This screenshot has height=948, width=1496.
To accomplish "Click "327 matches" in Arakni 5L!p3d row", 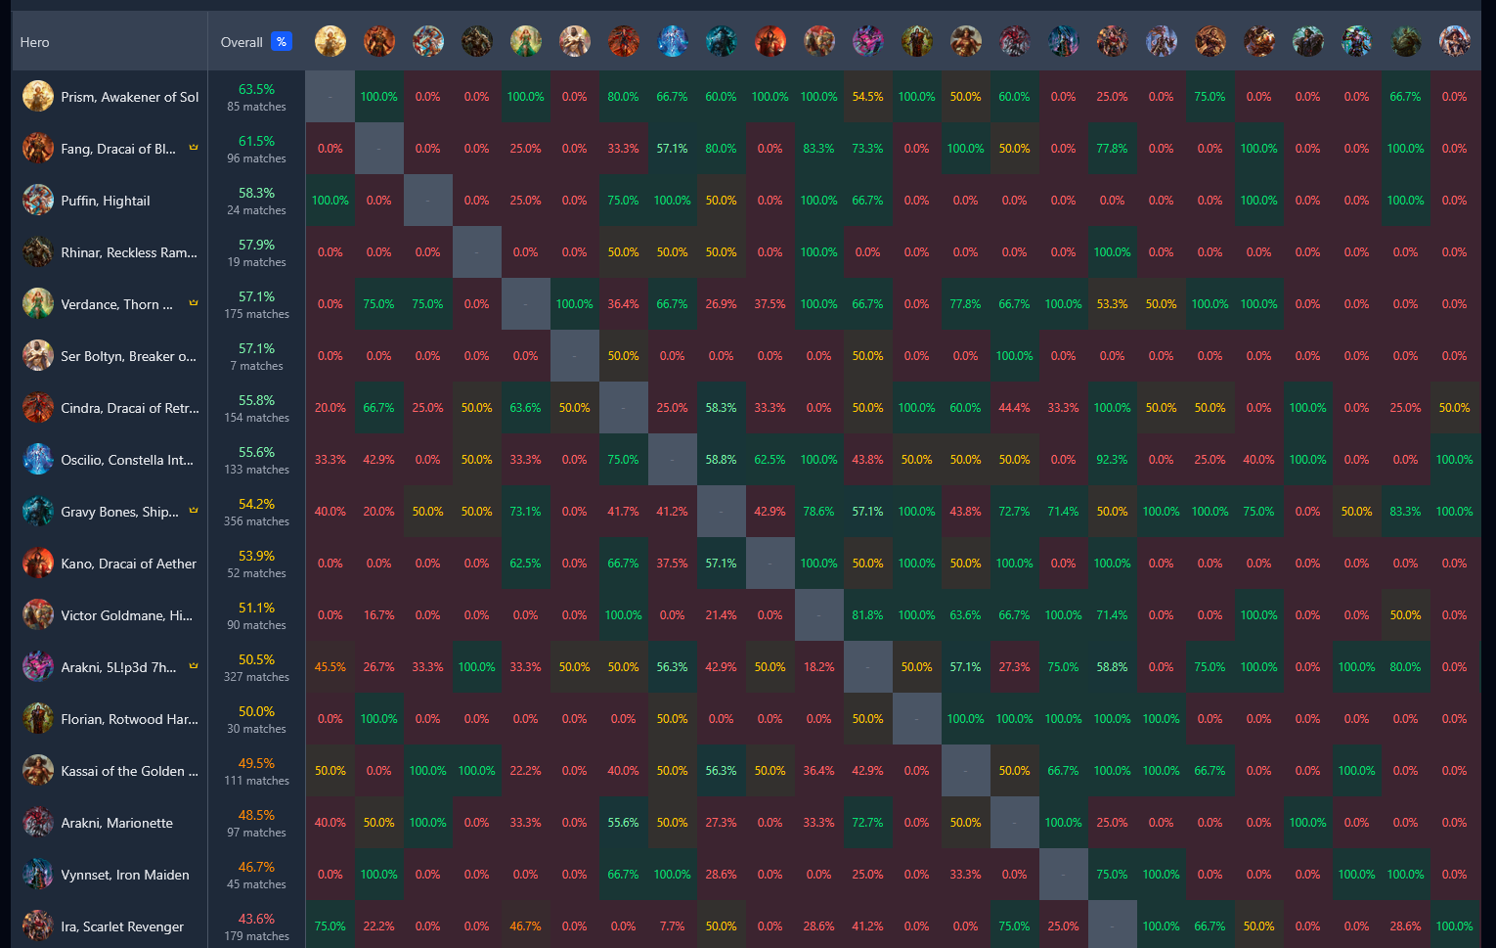I will tap(256, 677).
